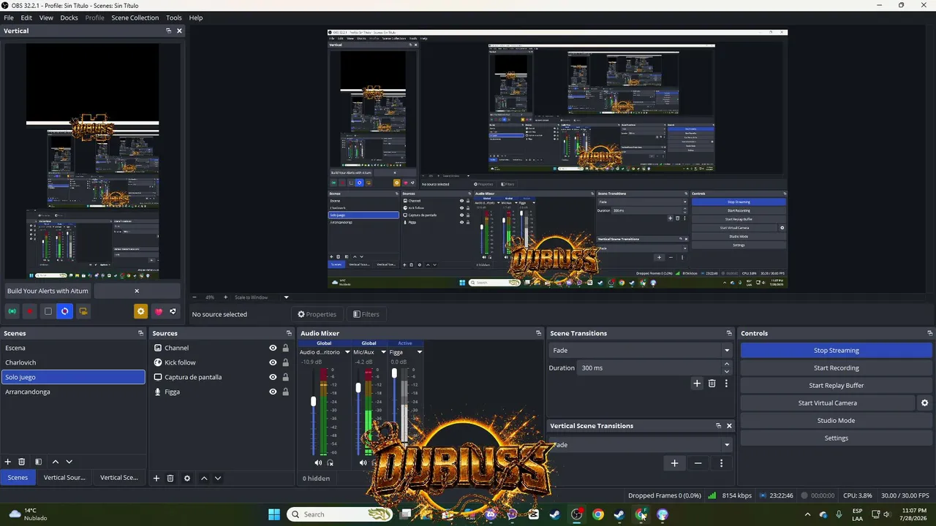Open Mic/Aux mixer dropdown
Screen dimensions: 936x526
(x=383, y=352)
